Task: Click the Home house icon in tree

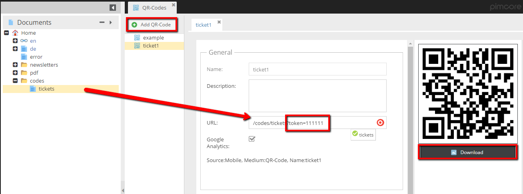Action: (x=15, y=33)
